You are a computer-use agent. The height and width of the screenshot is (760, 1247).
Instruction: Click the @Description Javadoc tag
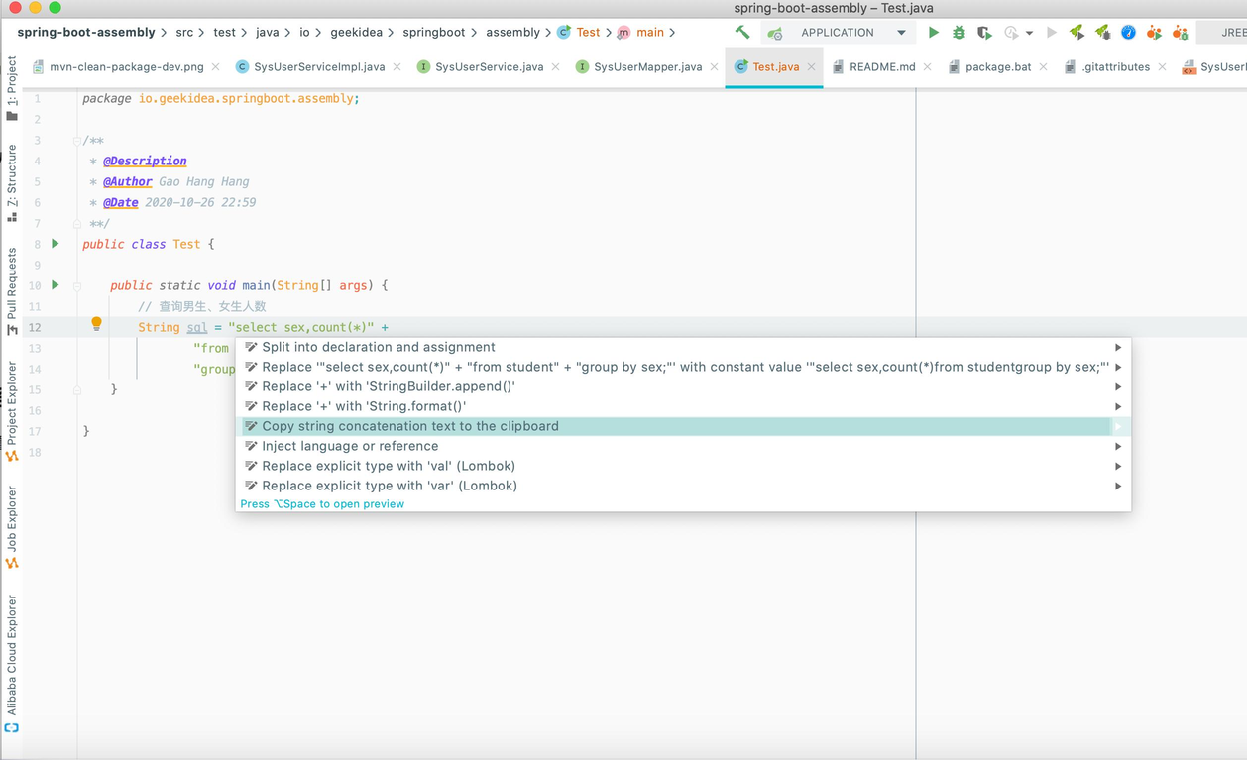point(145,161)
